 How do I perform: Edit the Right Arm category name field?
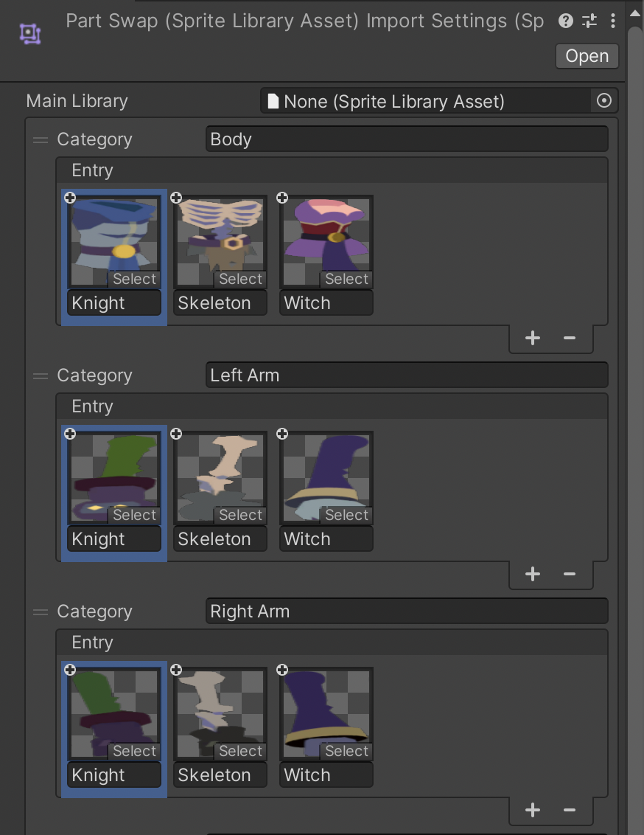tap(407, 611)
